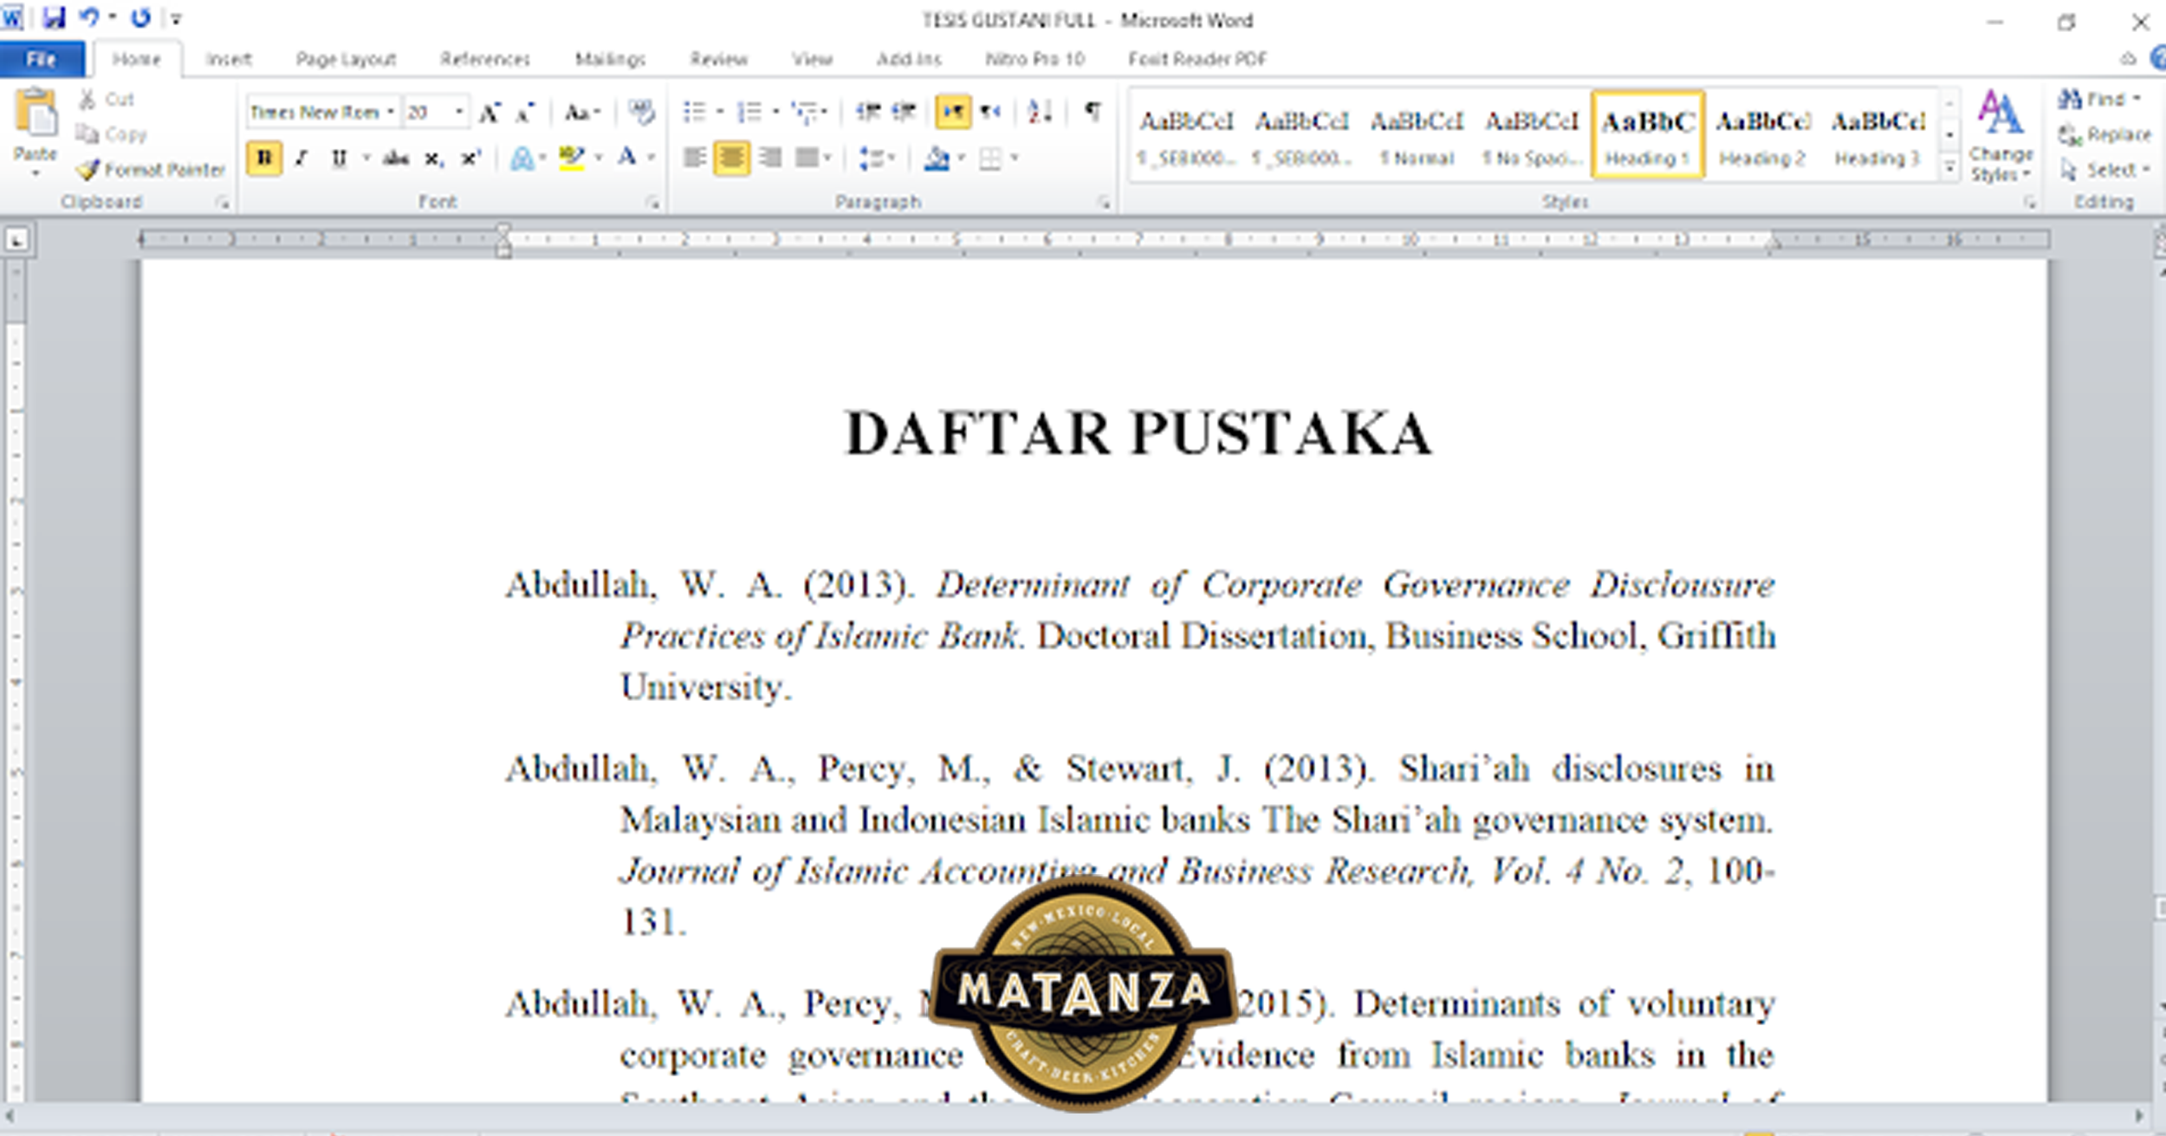Click the Sort A-Z icon

point(1039,112)
